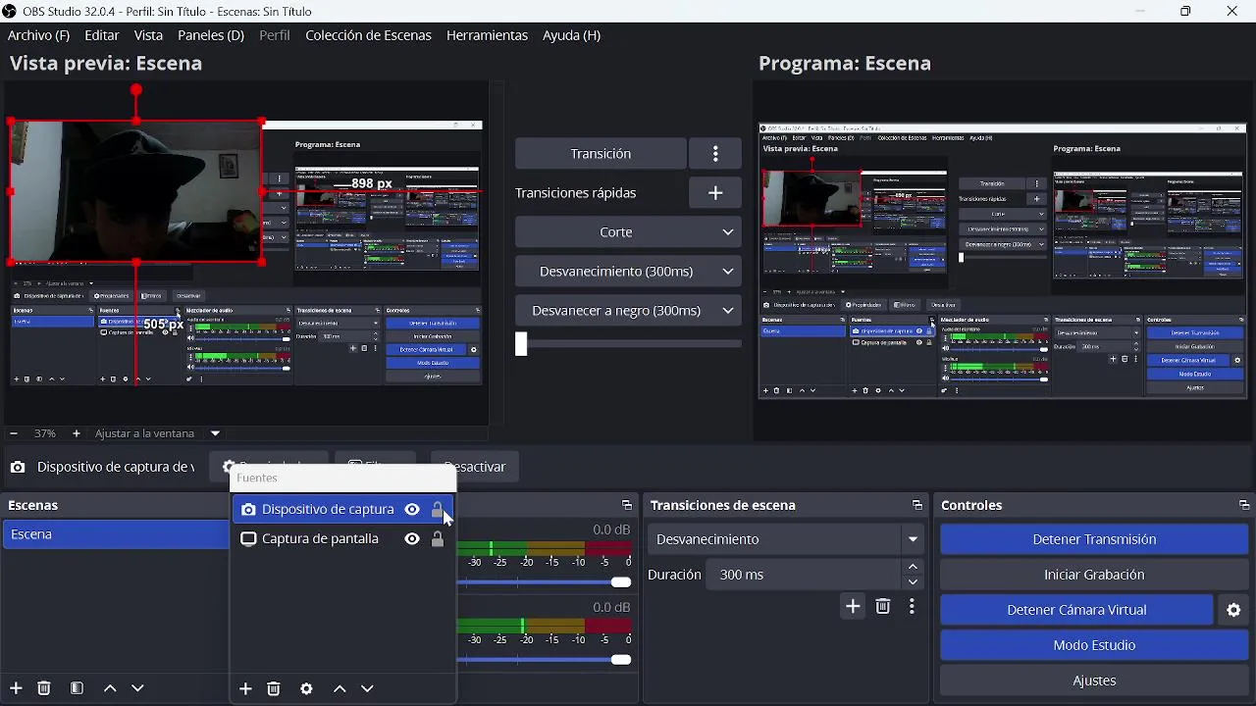
Task: Pop out the Controles panel
Action: tap(1244, 505)
